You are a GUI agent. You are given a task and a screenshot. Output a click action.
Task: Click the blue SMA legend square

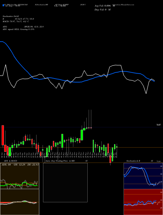[x=3, y=5]
